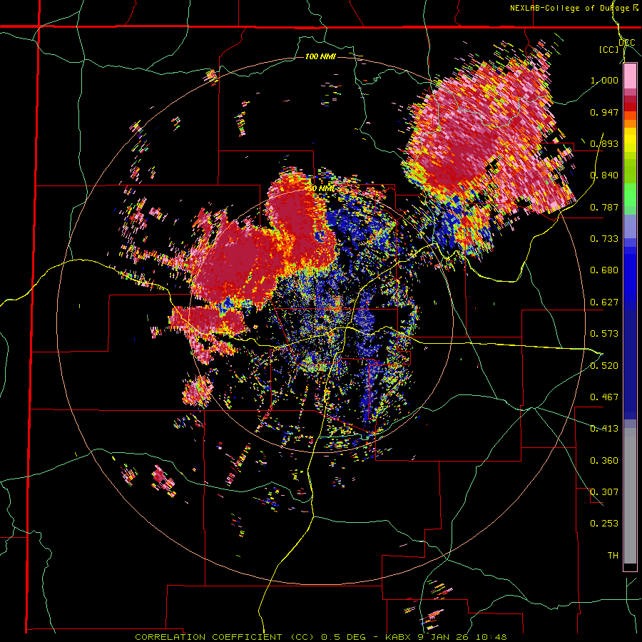The image size is (642, 642).
Task: Click the [CC] legend title
Action: coord(608,49)
